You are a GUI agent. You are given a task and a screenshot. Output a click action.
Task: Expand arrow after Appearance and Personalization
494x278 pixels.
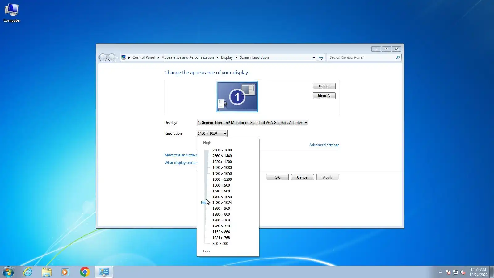pyautogui.click(x=217, y=57)
